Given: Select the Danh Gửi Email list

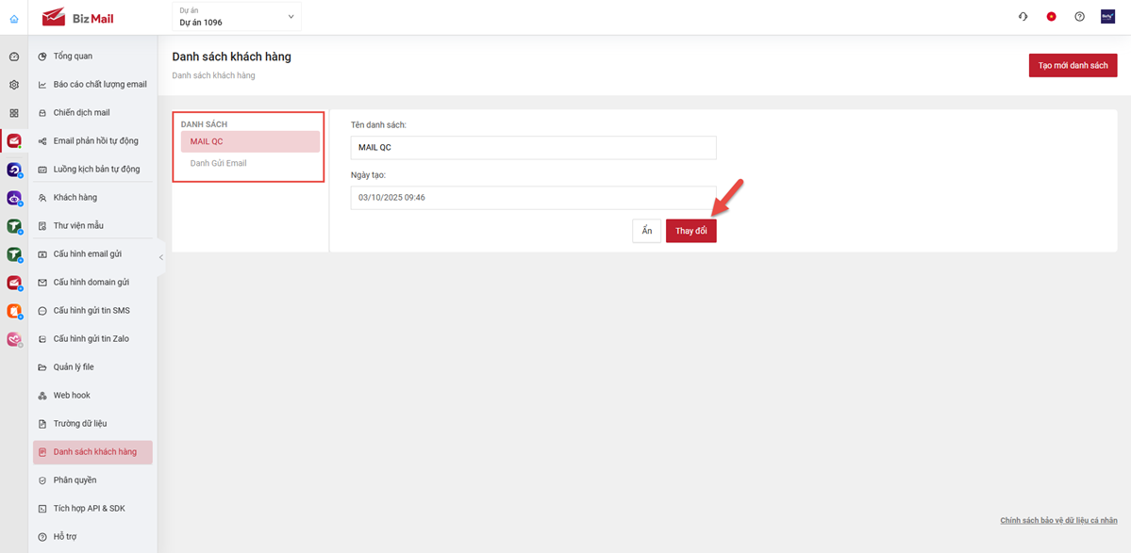Looking at the screenshot, I should tap(218, 163).
